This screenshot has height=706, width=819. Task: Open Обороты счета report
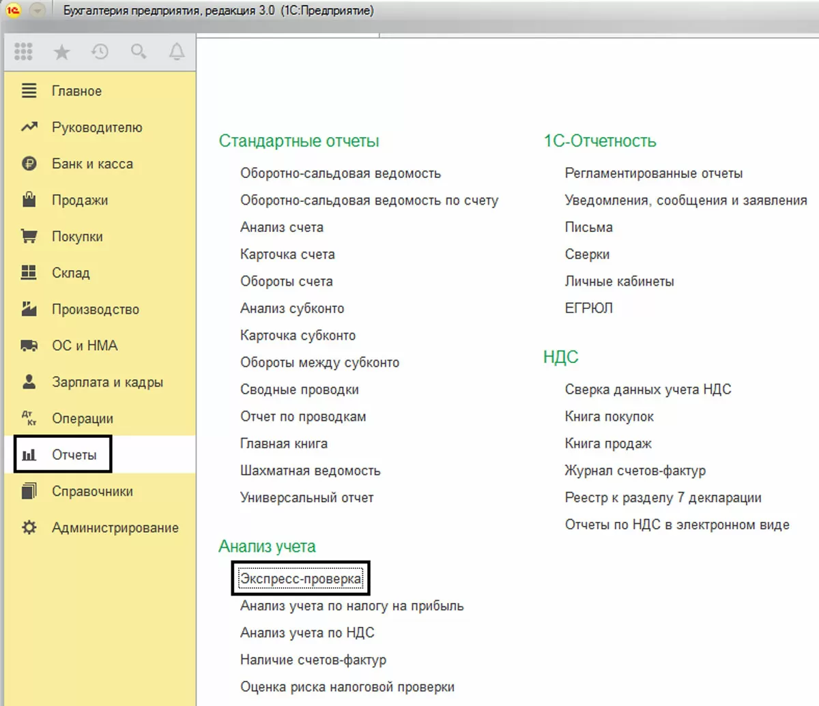pyautogui.click(x=287, y=281)
